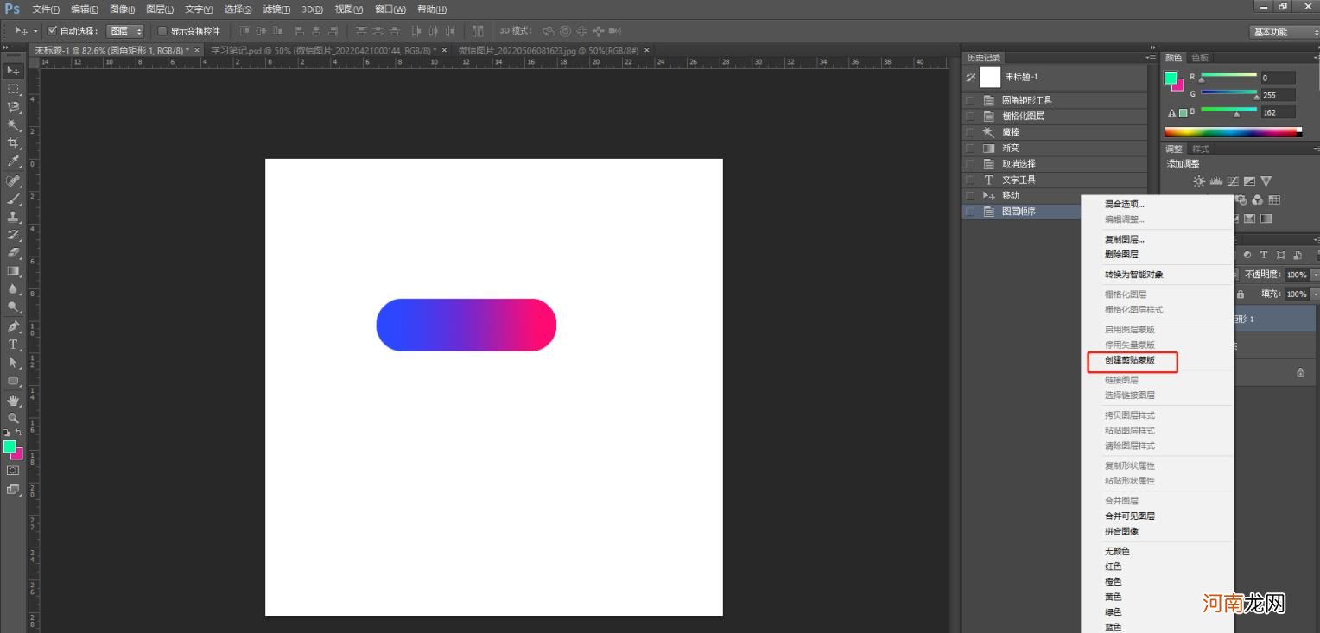The height and width of the screenshot is (633, 1320).
Task: Open the 文件 menu
Action: [x=46, y=9]
